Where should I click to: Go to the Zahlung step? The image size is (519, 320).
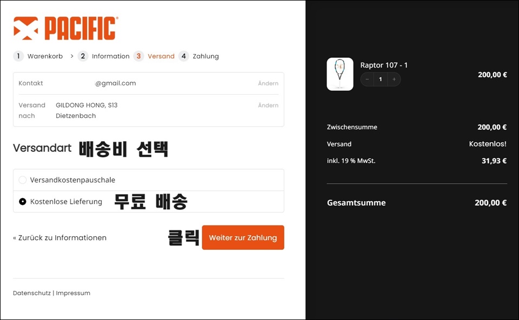click(198, 56)
